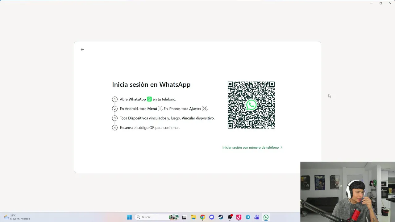Open OBS Studio from the taskbar
395x222 pixels.
[x=230, y=217]
